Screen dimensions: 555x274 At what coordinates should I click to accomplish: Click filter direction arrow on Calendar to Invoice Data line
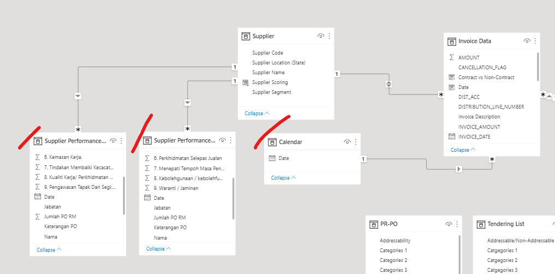click(x=459, y=169)
